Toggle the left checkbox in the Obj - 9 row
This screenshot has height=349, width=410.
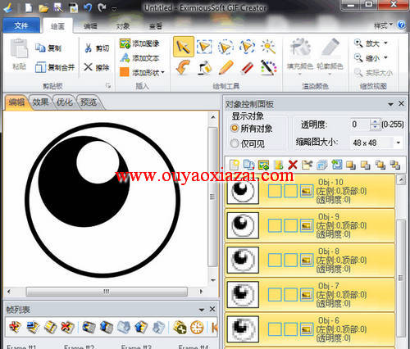coord(275,225)
